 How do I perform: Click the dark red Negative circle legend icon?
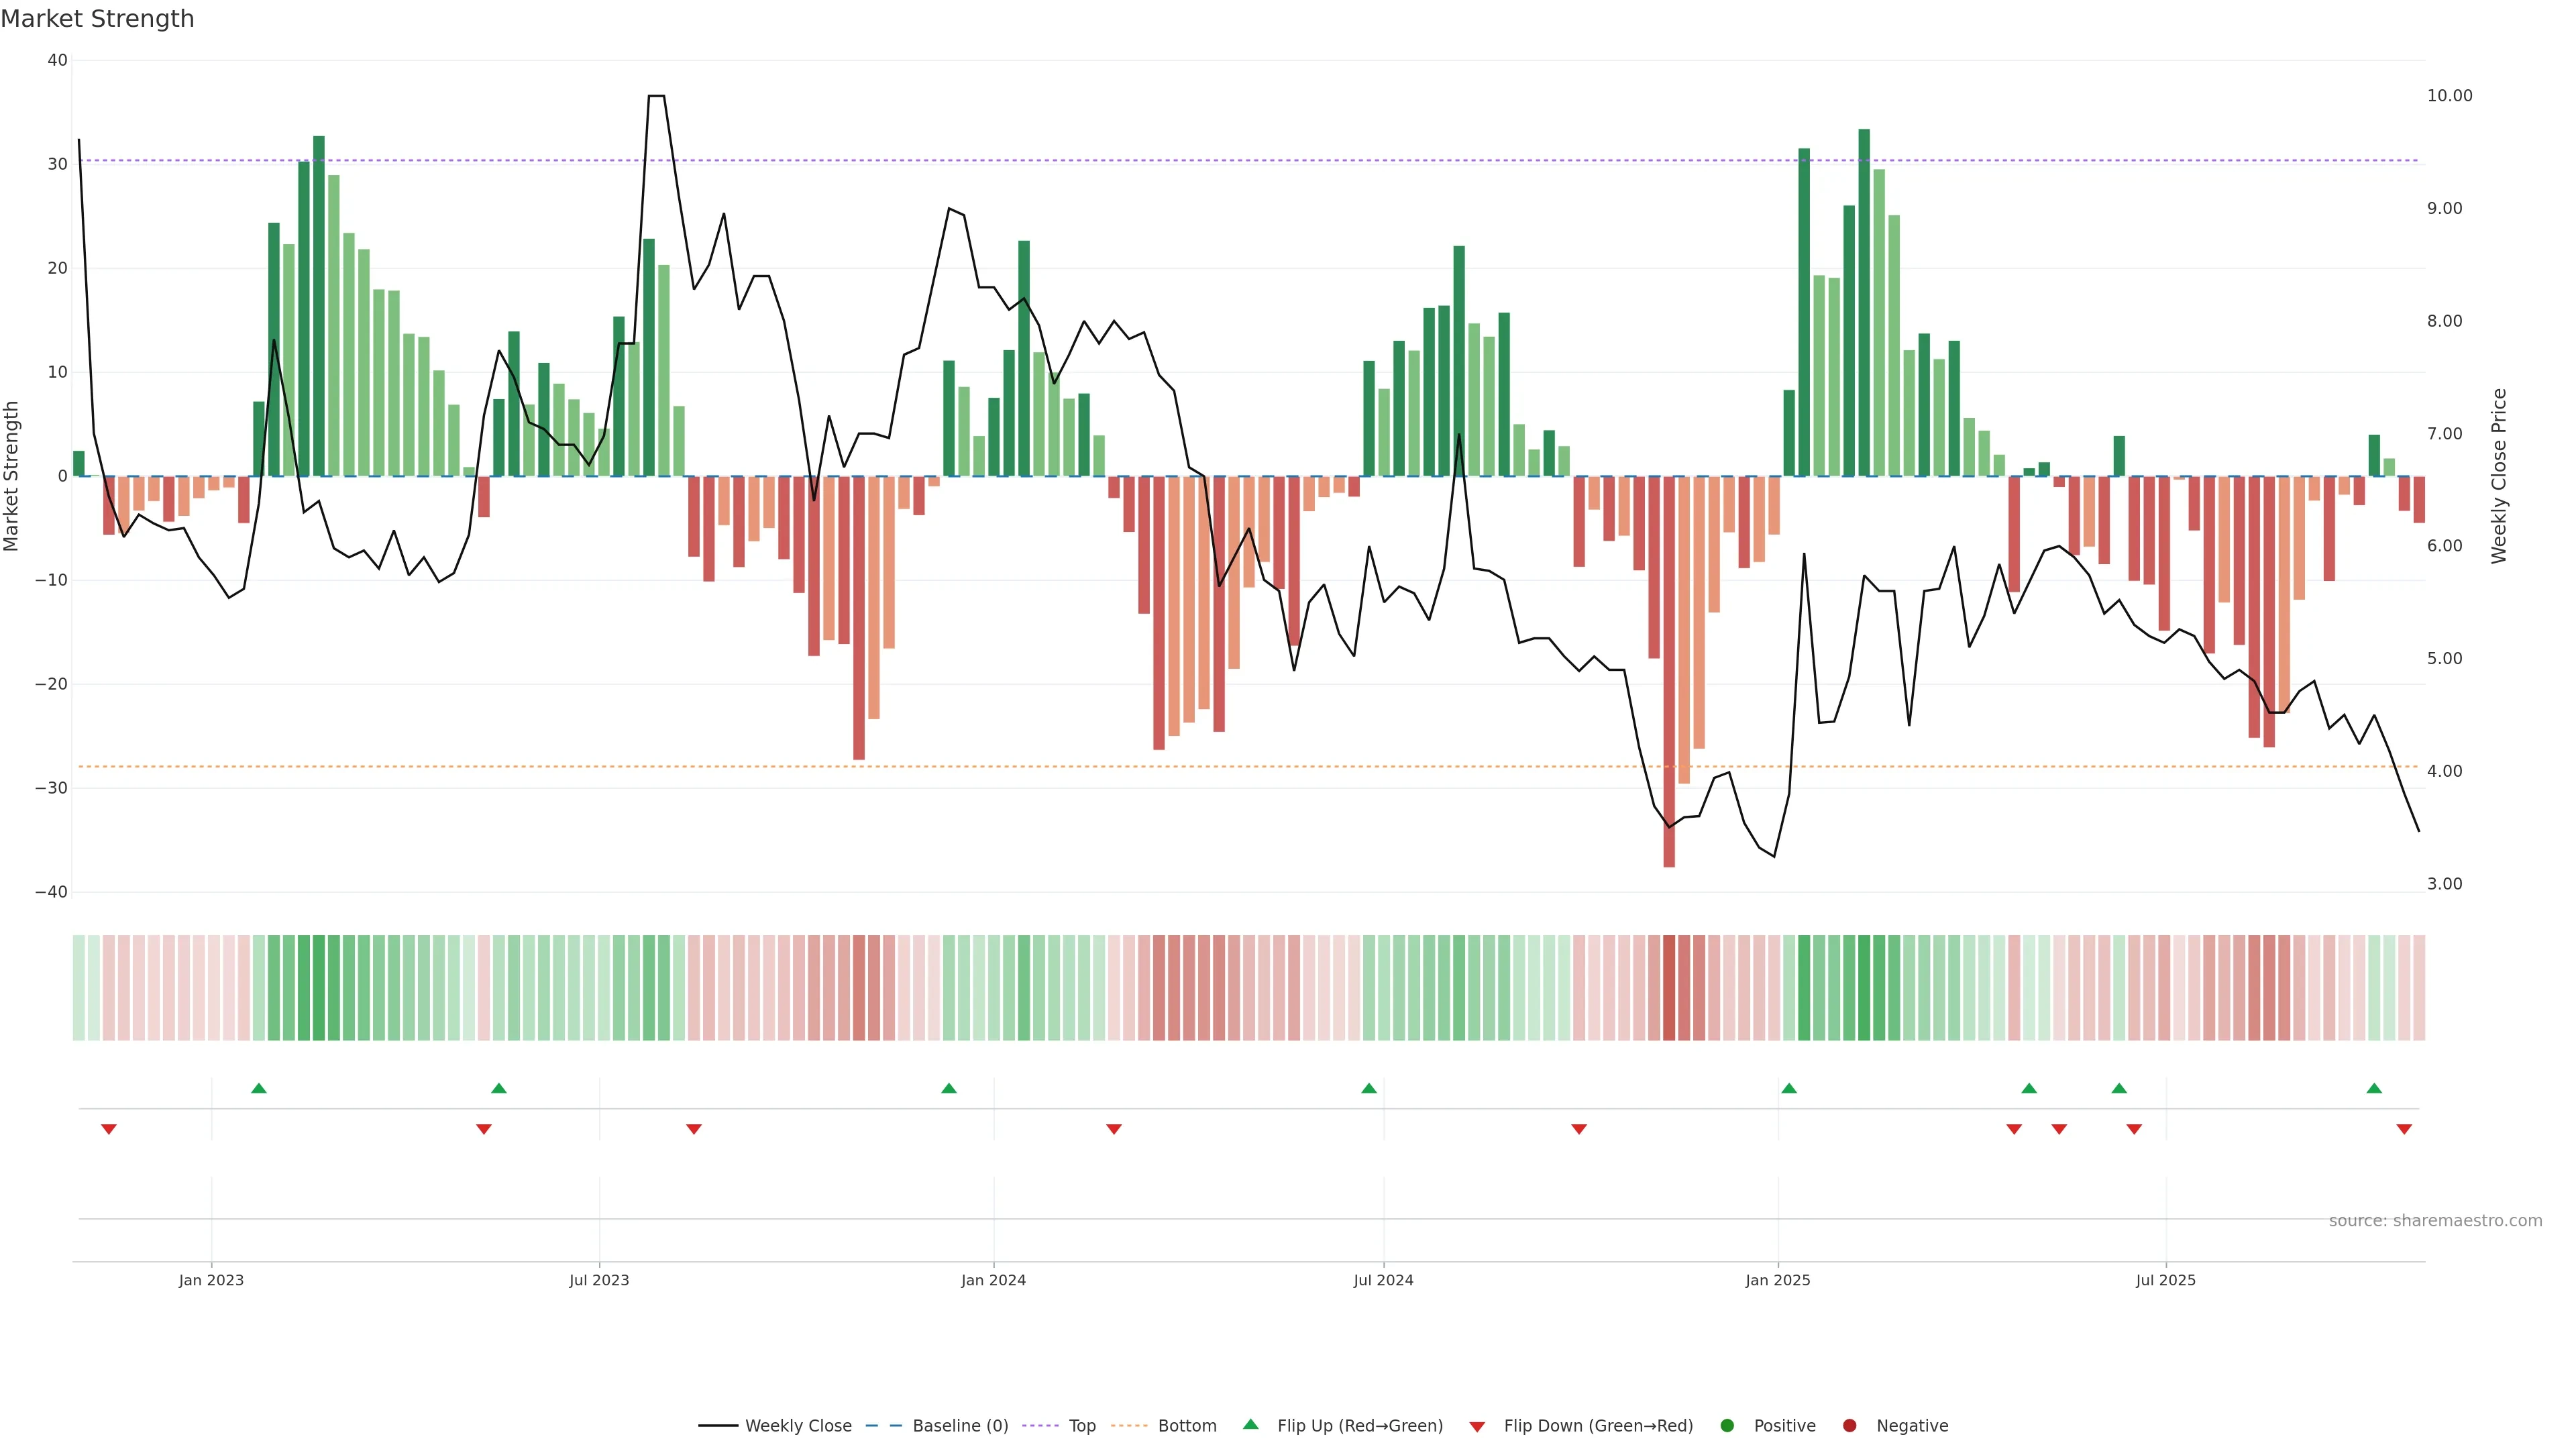pyautogui.click(x=1849, y=1426)
